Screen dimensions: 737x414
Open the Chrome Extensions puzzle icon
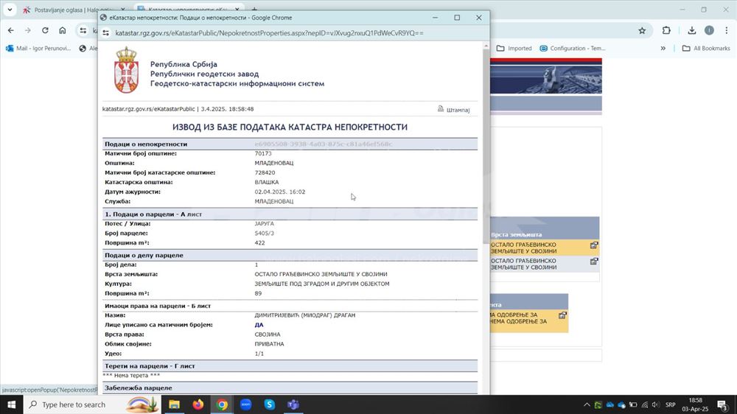(666, 30)
